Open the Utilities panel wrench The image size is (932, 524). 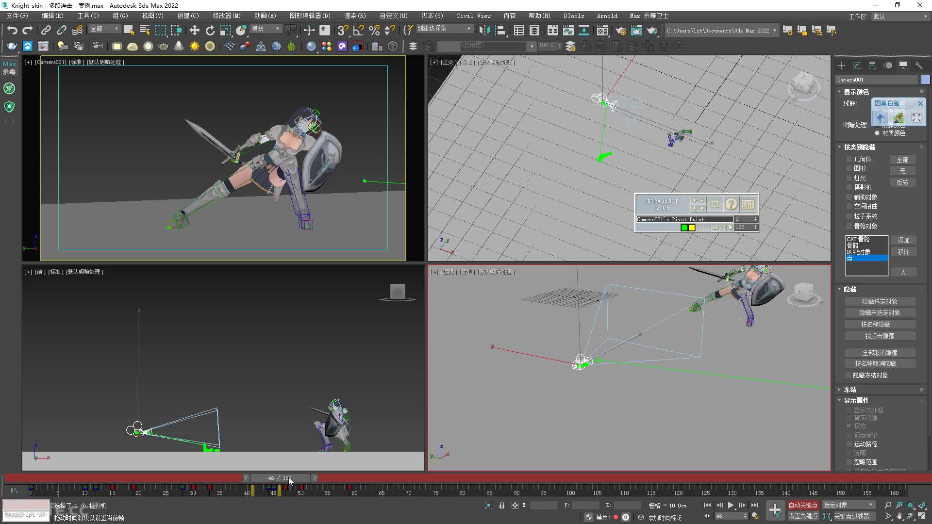(x=919, y=65)
